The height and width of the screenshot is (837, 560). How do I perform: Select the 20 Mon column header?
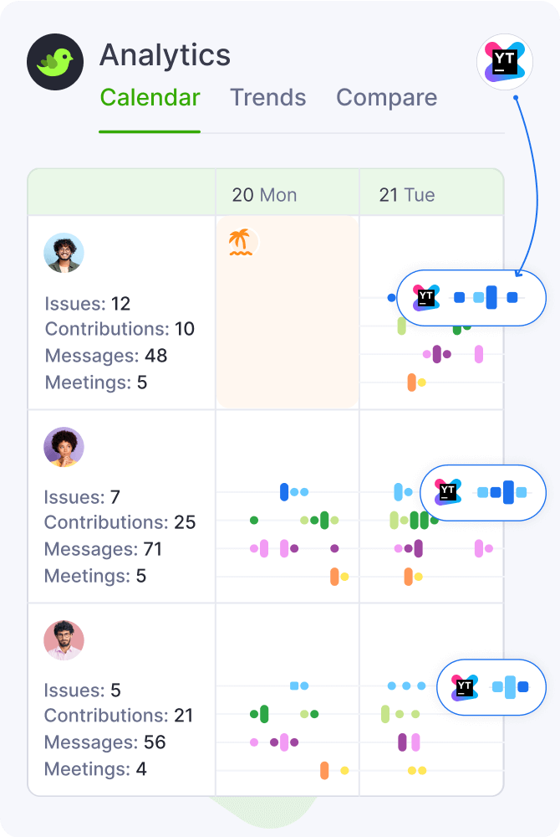[264, 195]
